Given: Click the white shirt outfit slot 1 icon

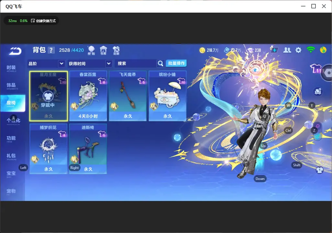Looking at the screenshot, I should click(319, 170).
